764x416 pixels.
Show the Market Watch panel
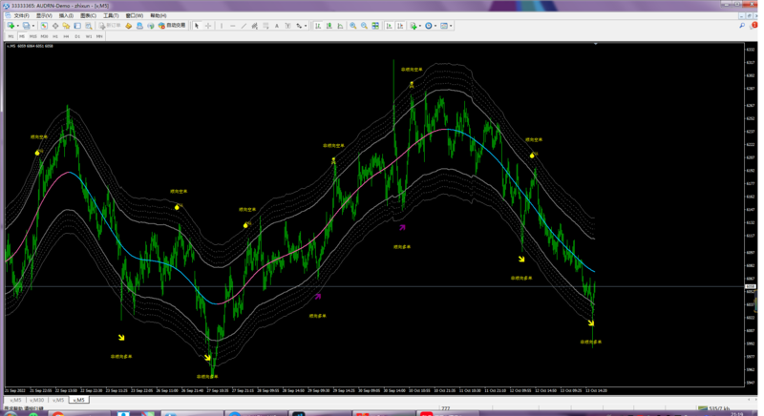pos(44,26)
